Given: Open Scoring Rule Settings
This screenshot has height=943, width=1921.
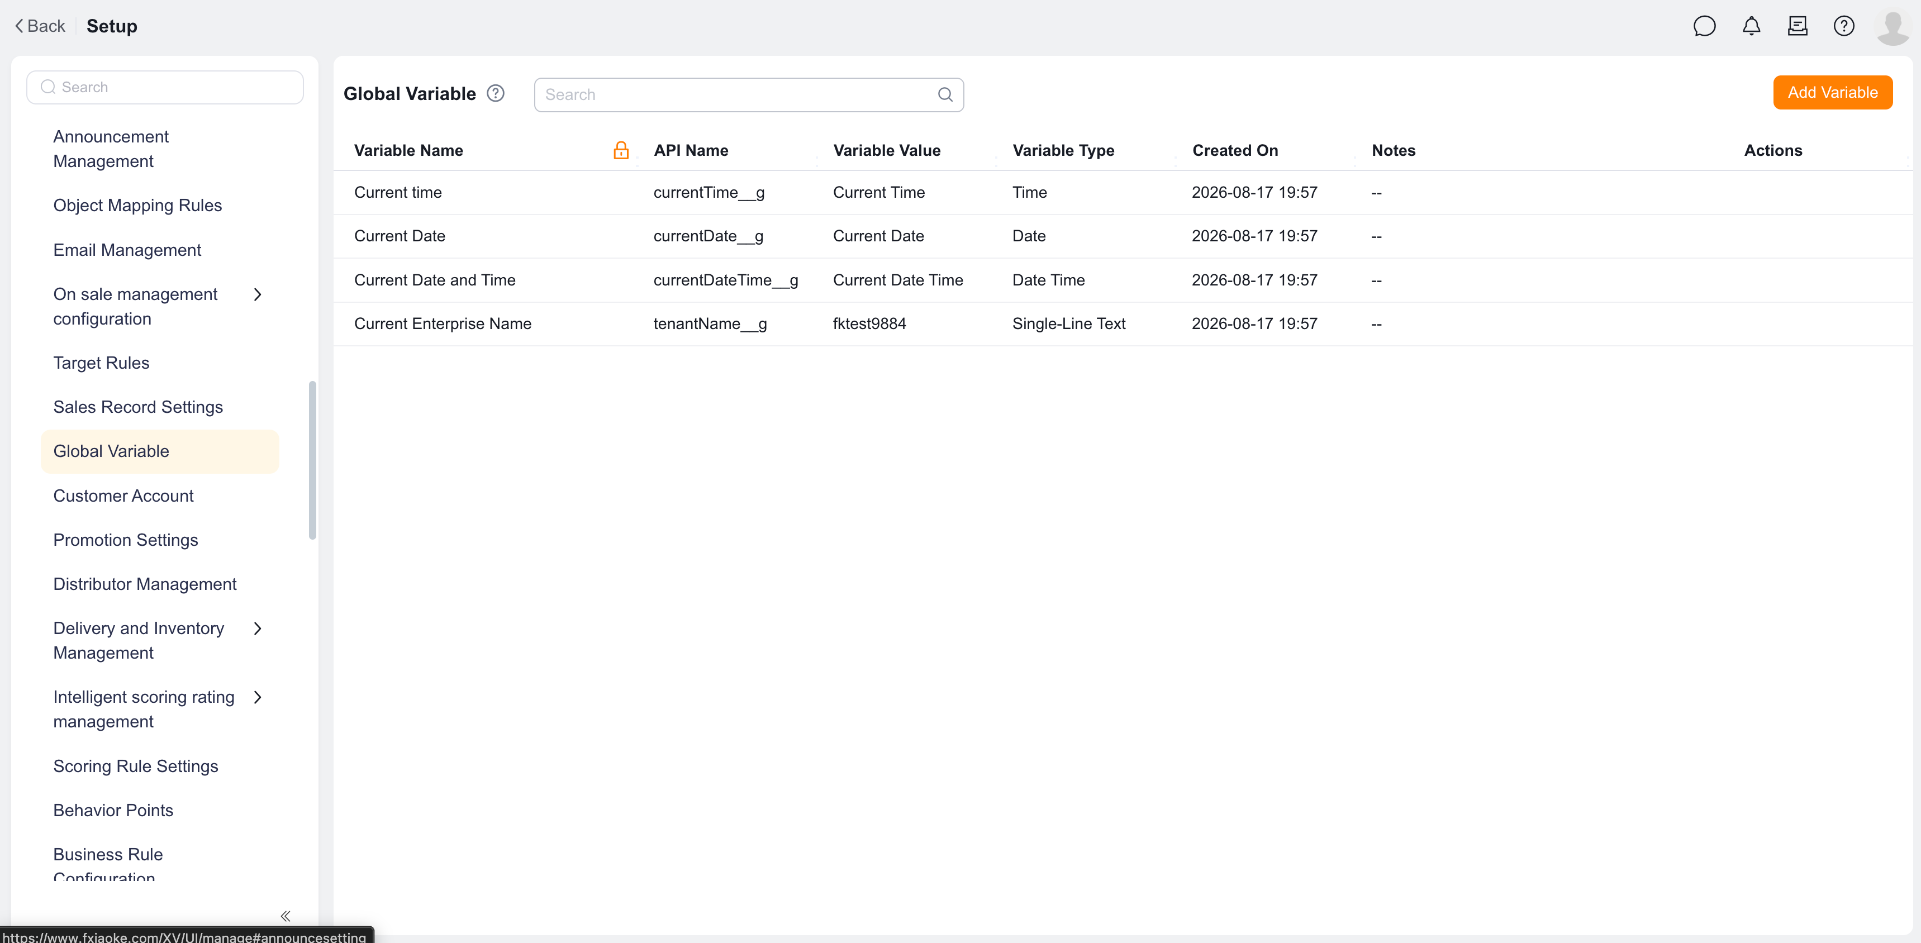Looking at the screenshot, I should [x=136, y=766].
